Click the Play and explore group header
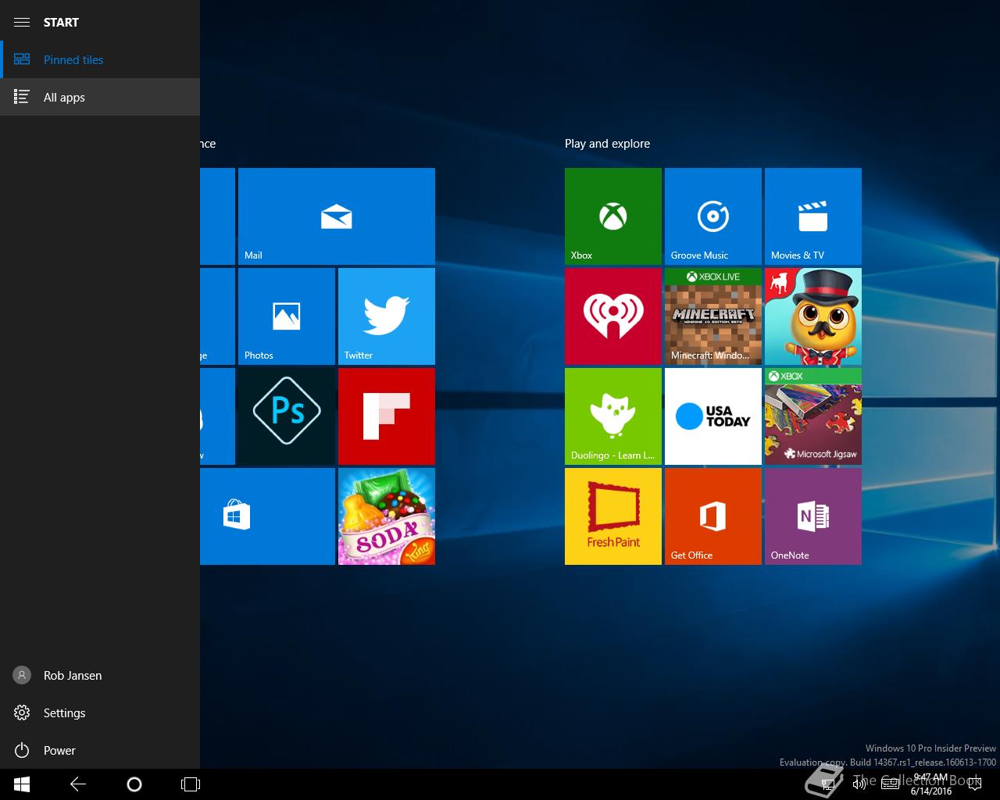The height and width of the screenshot is (800, 1000). 607,144
